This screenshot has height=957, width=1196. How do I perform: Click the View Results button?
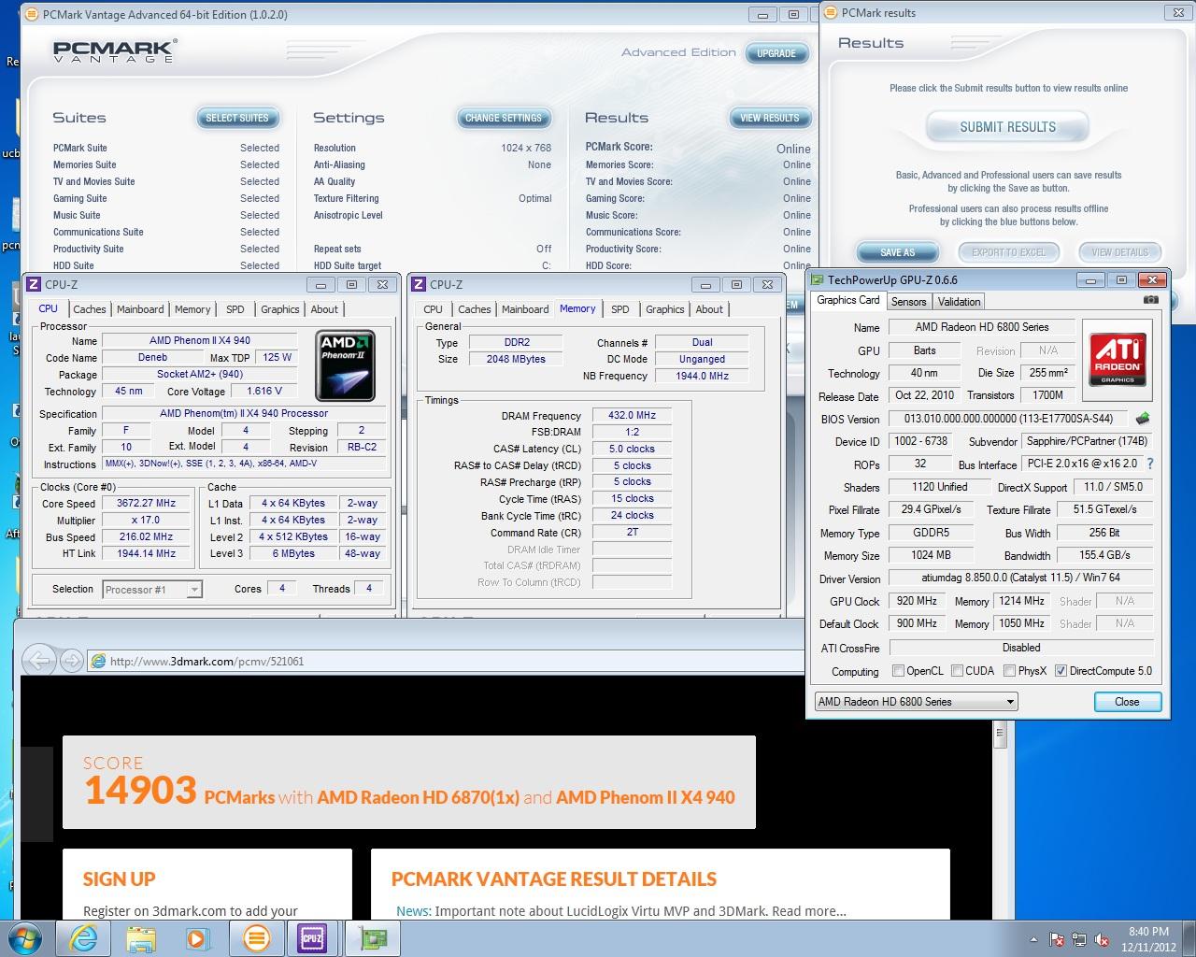pos(769,118)
